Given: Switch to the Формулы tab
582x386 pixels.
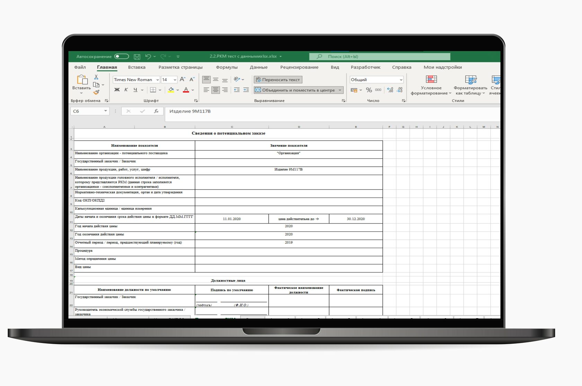Looking at the screenshot, I should point(227,67).
